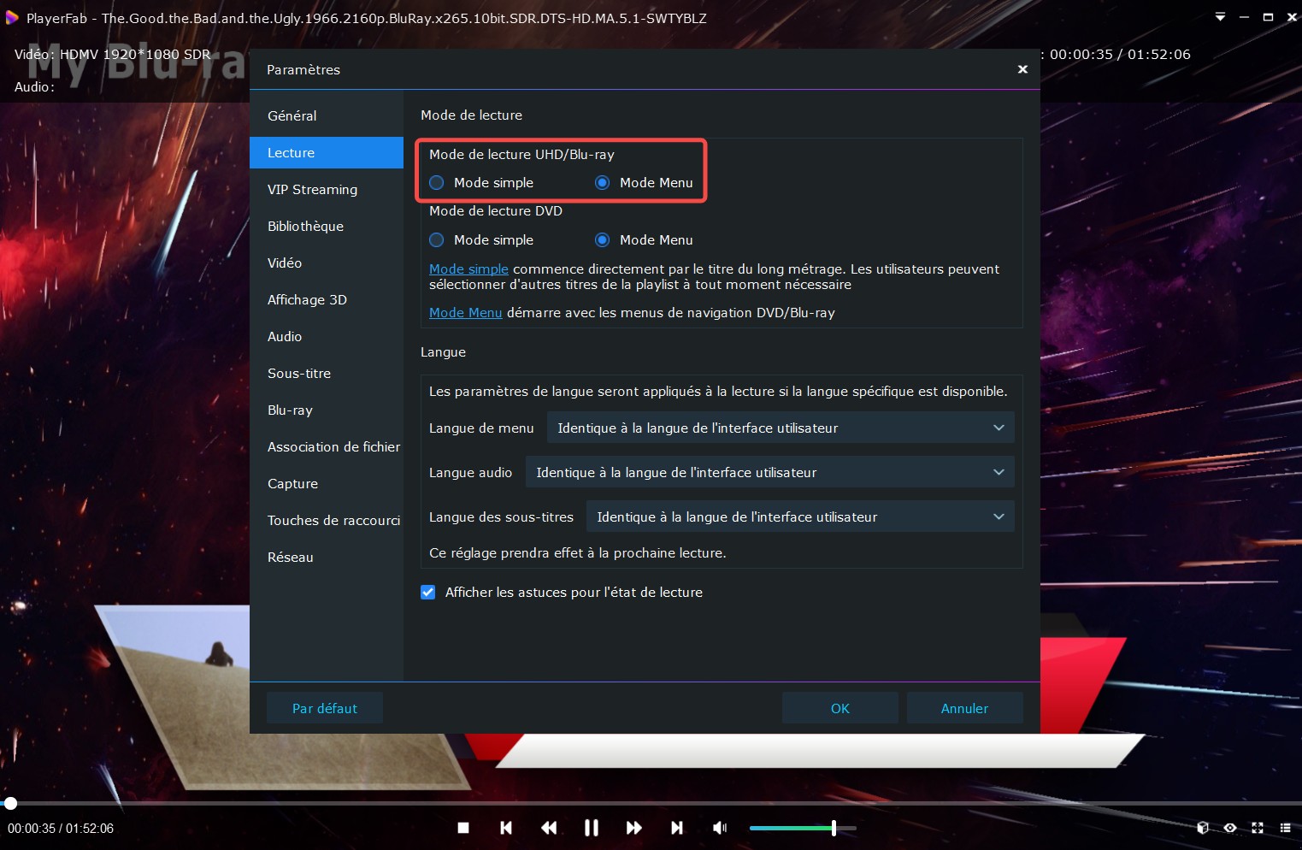Adjust the volume slider
Image resolution: width=1302 pixels, height=850 pixels.
[834, 828]
